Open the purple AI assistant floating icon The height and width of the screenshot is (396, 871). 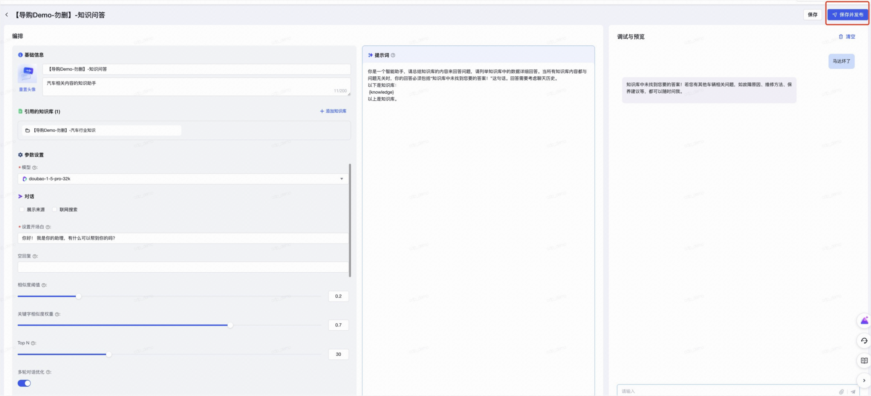pyautogui.click(x=864, y=321)
